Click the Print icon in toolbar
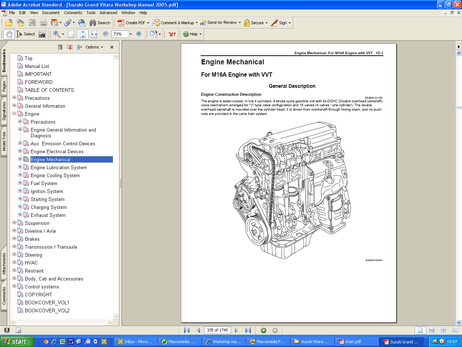Viewport: 462px width, 347px height. pos(44,23)
